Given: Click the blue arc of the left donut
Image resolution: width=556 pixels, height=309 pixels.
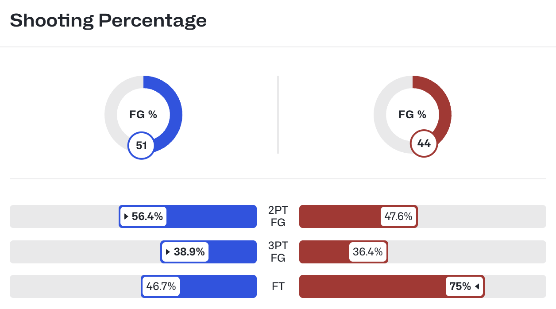Looking at the screenshot, I should (x=174, y=111).
